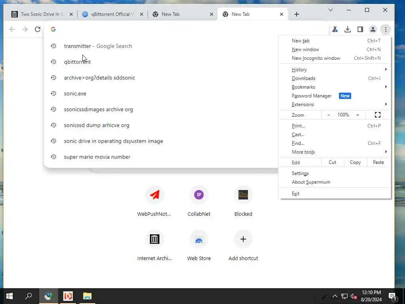405x304 pixels.
Task: Open the WebPushNot... shortcut tile
Action: click(x=154, y=201)
